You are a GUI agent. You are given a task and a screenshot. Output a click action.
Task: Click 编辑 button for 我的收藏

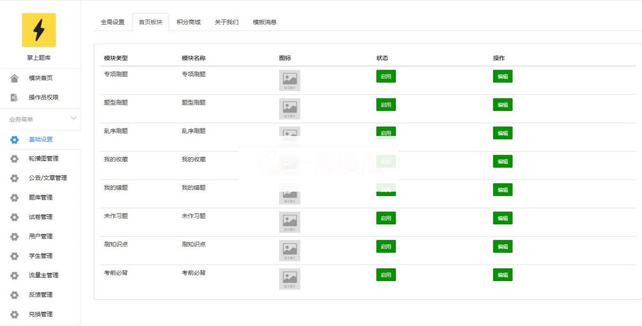tap(502, 161)
